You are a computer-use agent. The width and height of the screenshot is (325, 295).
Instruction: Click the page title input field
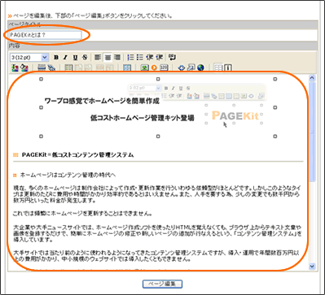point(46,35)
